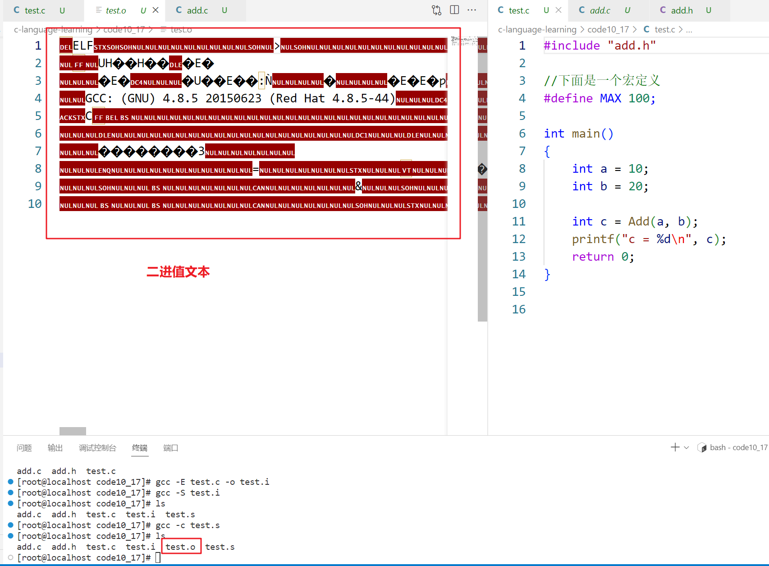Click c-language-learning breadcrumb in left editor
The width and height of the screenshot is (769, 566).
coord(53,29)
